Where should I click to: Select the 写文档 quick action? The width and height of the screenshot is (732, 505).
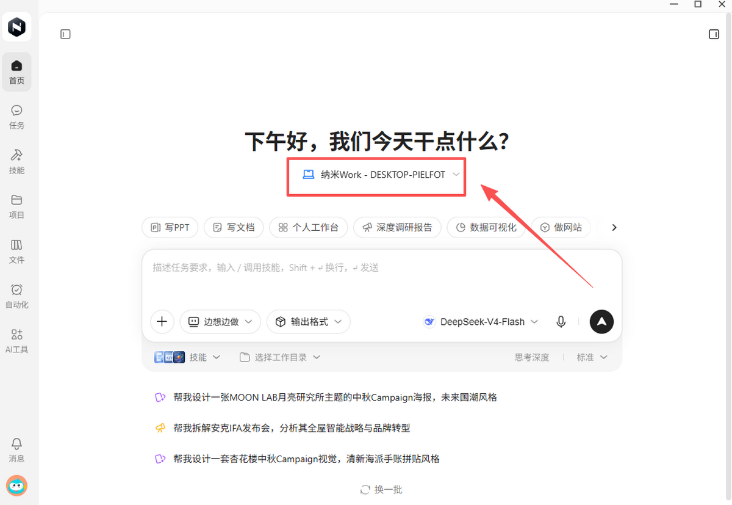coord(234,227)
